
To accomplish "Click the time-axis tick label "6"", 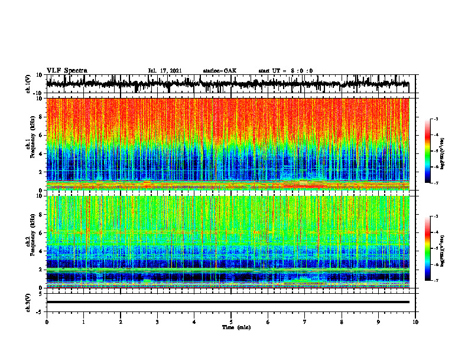I will click(268, 322).
